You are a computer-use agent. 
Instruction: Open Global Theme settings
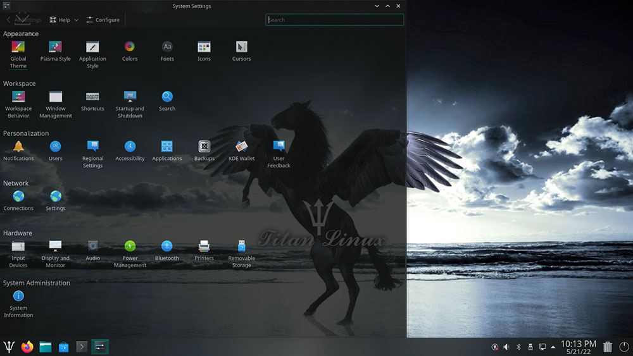tap(18, 47)
